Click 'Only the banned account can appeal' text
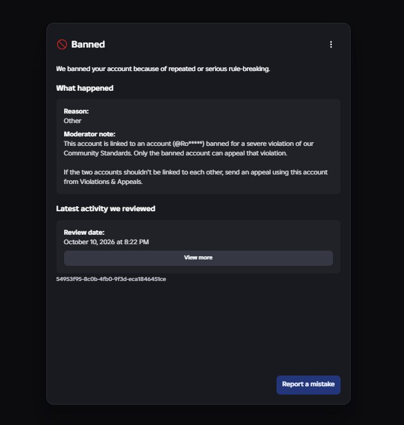Viewport: 404px width, 425px height. (211, 153)
